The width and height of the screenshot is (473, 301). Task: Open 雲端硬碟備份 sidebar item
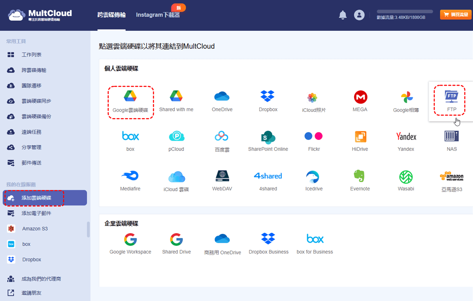[36, 117]
